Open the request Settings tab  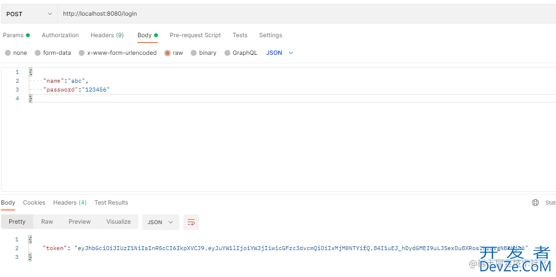tap(270, 35)
